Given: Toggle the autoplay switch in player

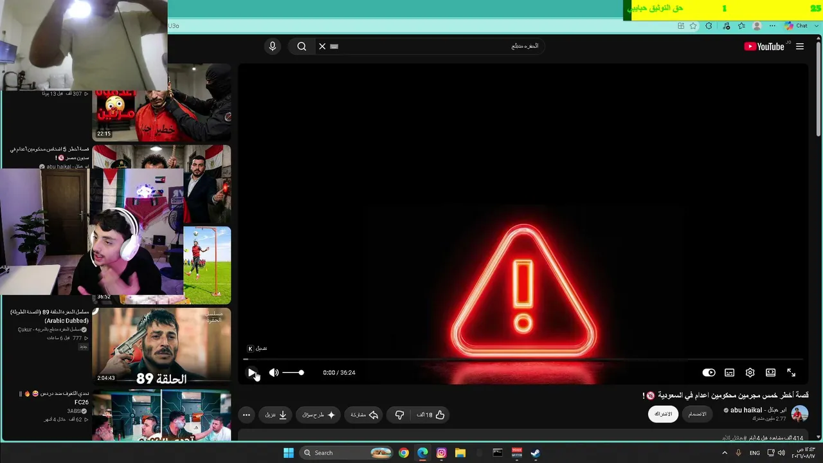Looking at the screenshot, I should 709,372.
